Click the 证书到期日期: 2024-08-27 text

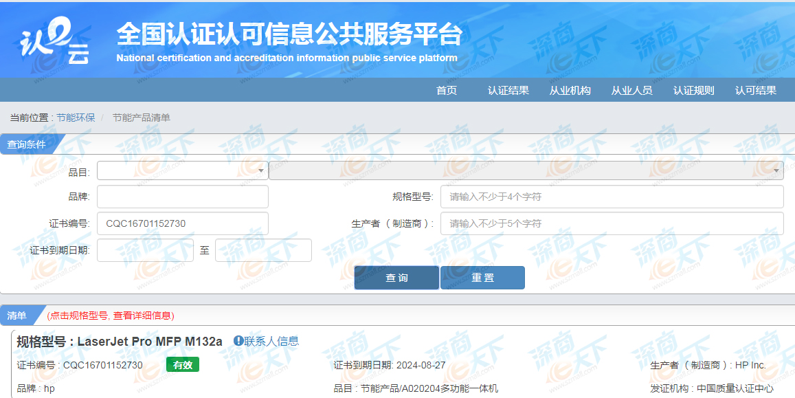390,365
